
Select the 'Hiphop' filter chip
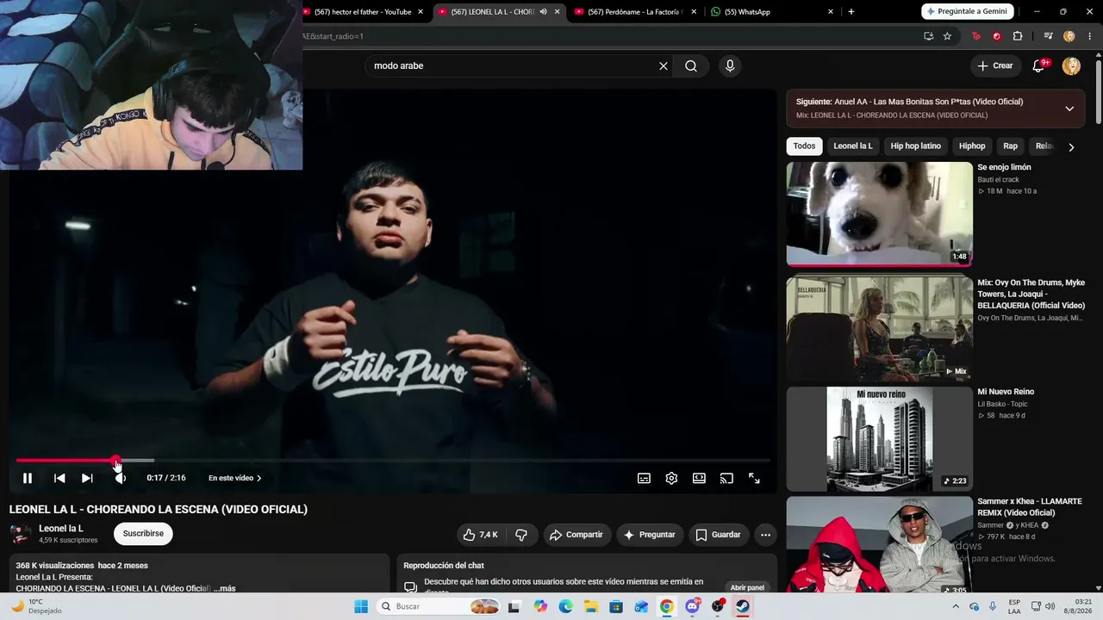point(972,146)
